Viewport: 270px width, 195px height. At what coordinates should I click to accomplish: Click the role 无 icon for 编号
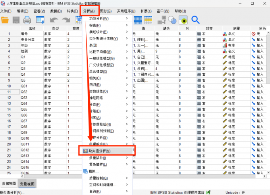253,34
